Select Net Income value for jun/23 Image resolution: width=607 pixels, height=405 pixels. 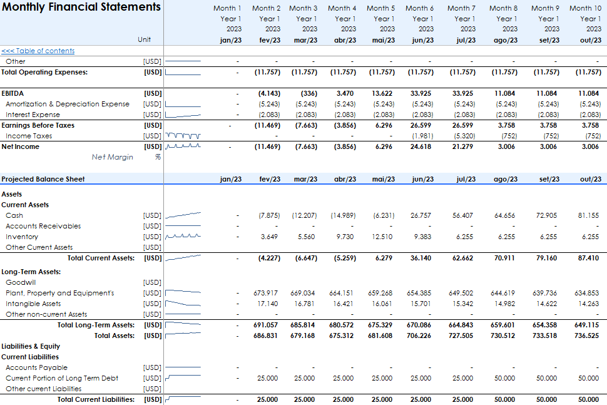click(x=421, y=146)
